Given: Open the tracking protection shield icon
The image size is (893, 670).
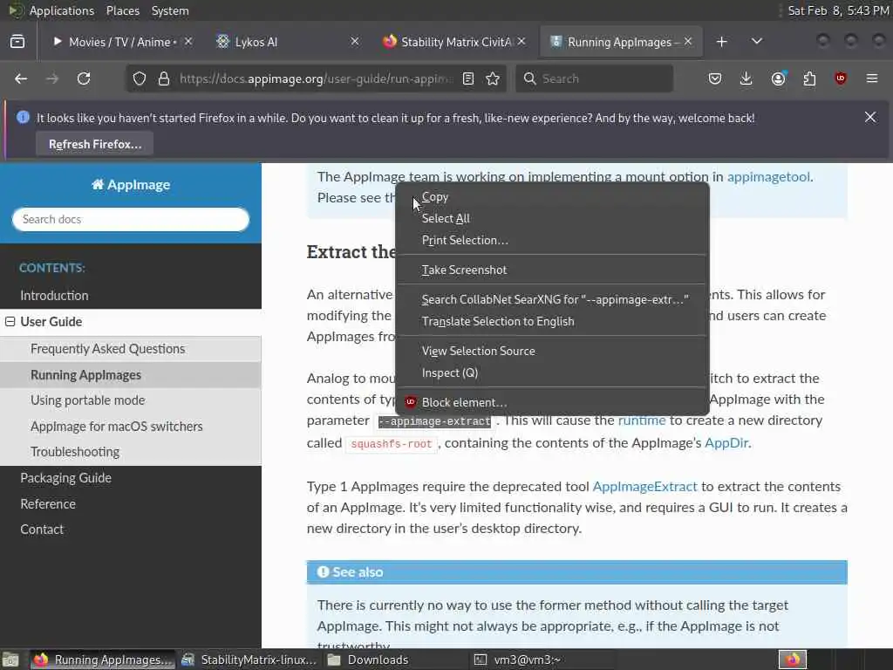Looking at the screenshot, I should [x=139, y=79].
